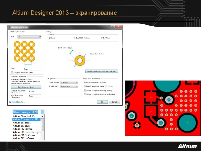
Task: Select the Top-Middle-Bottom diameter option
Action: [x=74, y=38]
